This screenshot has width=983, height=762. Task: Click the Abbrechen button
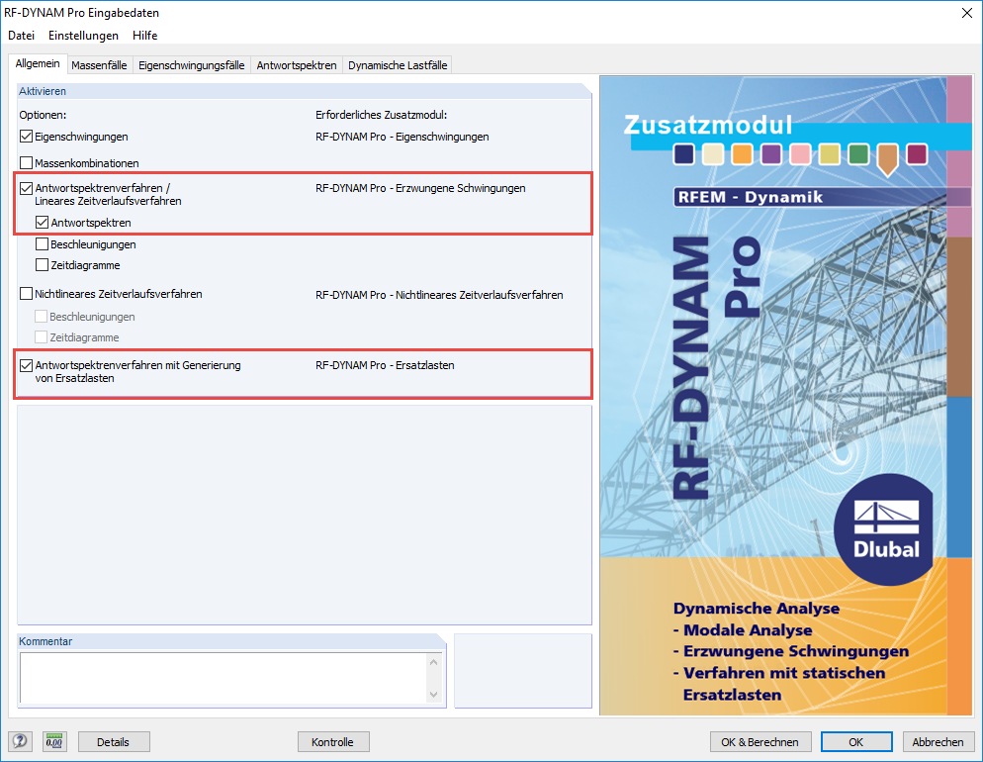938,742
